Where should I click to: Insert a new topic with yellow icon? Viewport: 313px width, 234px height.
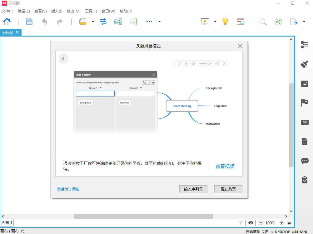pos(83,22)
